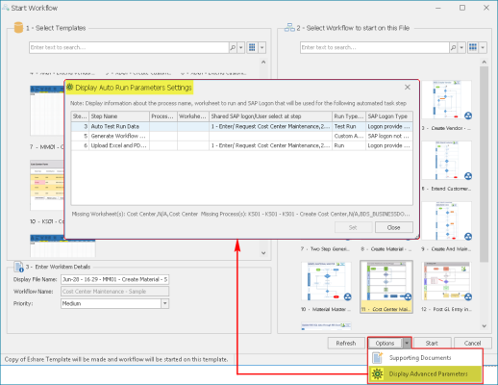This screenshot has height=385, width=498.
Task: Focus the template search text box
Action: coord(129,47)
